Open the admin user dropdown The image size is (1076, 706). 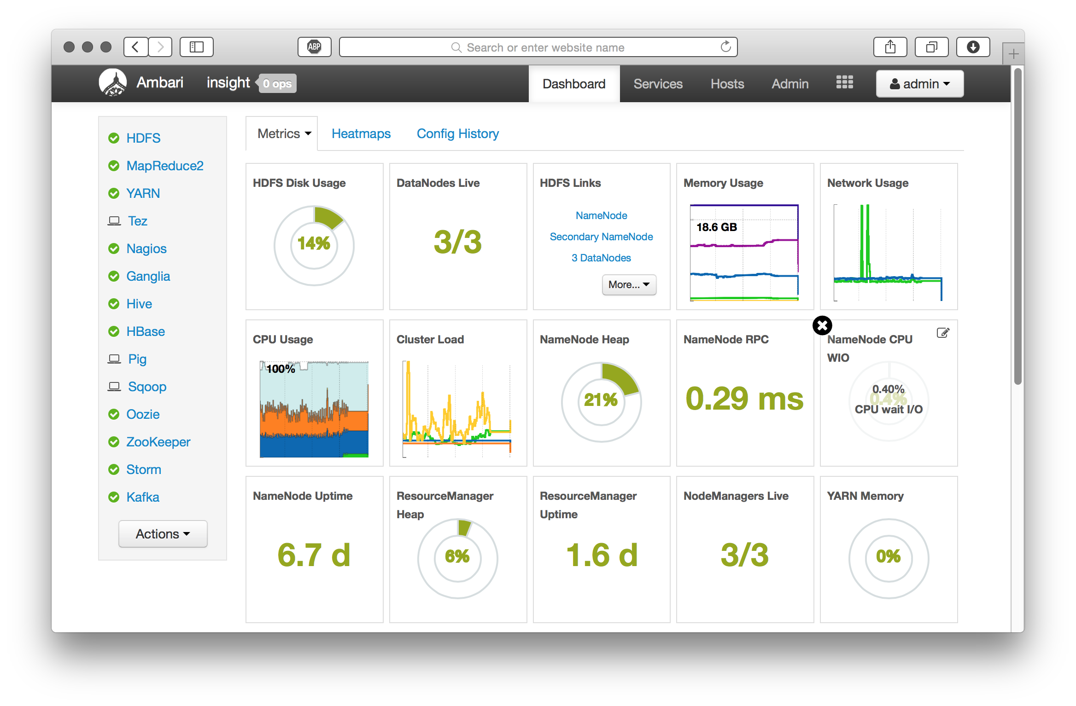(x=919, y=84)
